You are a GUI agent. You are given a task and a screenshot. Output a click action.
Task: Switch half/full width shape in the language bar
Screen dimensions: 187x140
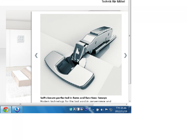pos(78,109)
